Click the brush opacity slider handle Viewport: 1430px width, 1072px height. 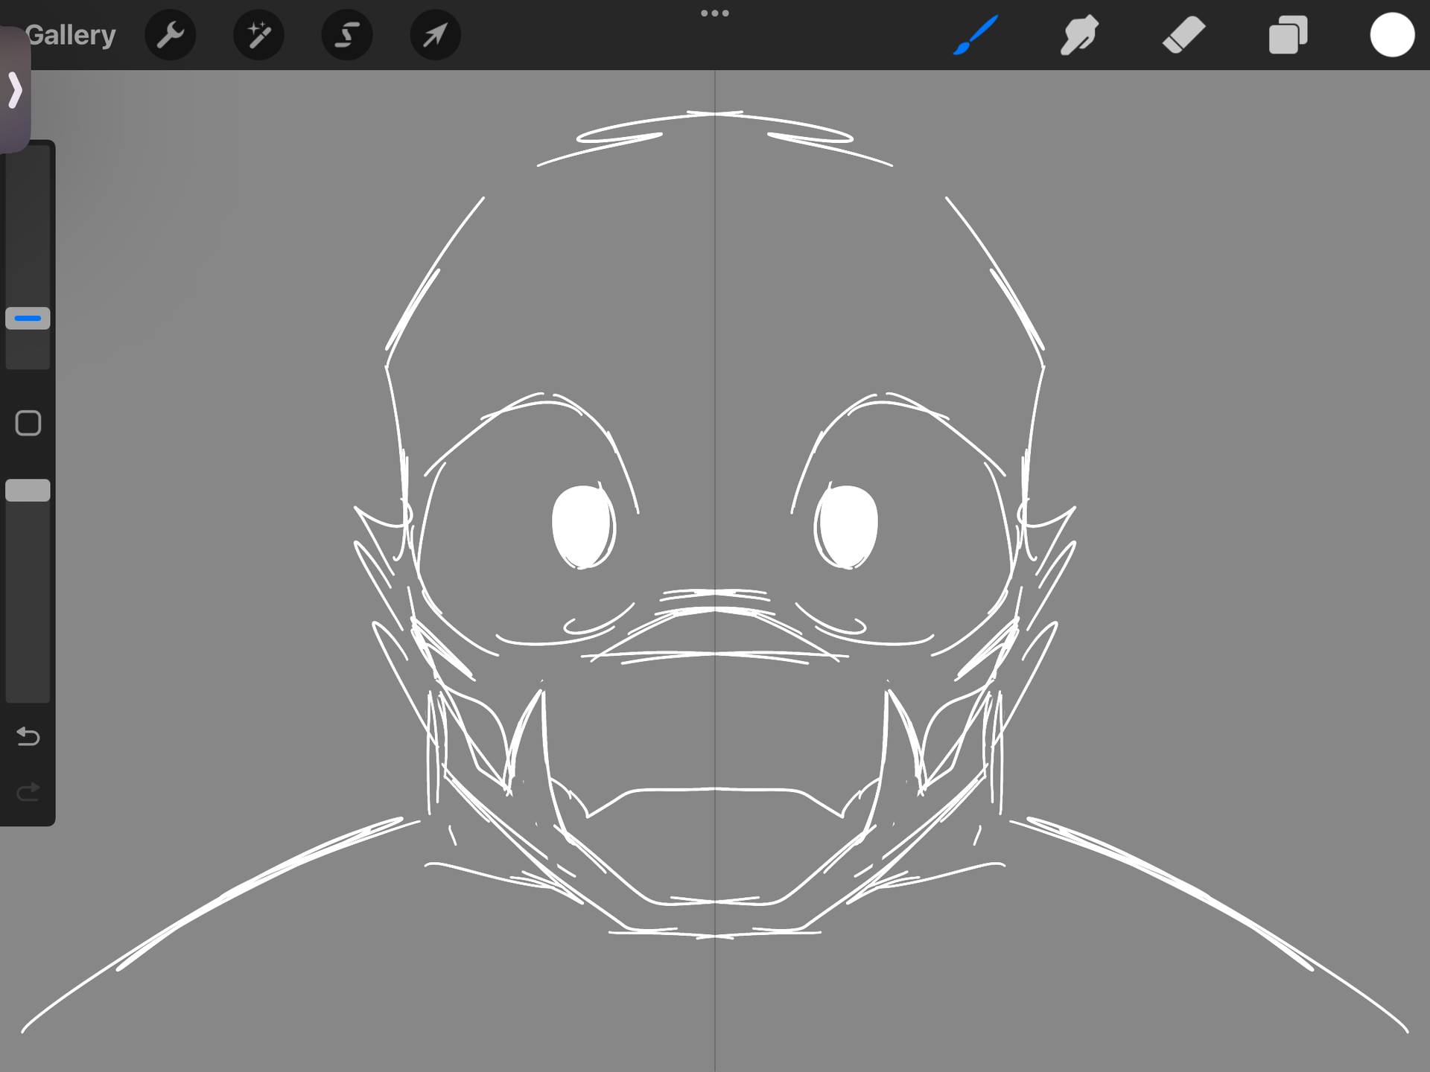coord(28,490)
